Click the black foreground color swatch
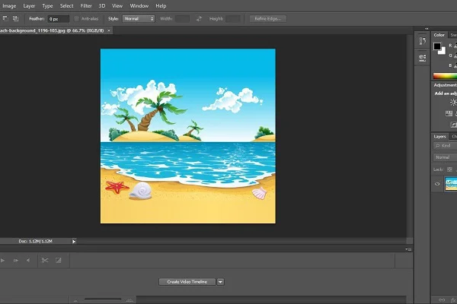The width and height of the screenshot is (457, 304). tap(437, 46)
